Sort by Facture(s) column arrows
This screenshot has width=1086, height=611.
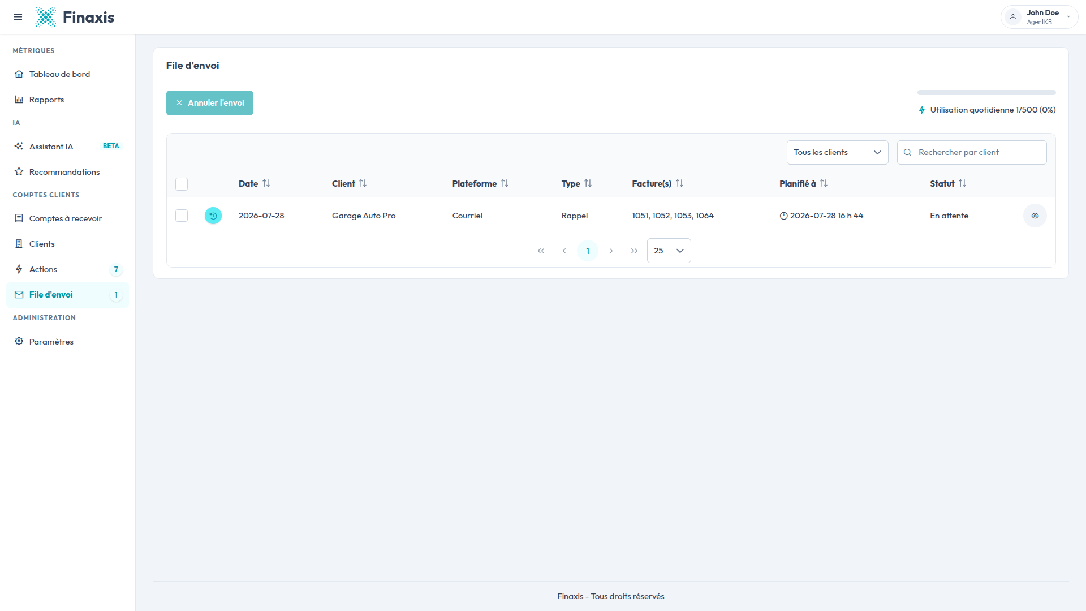coord(680,183)
